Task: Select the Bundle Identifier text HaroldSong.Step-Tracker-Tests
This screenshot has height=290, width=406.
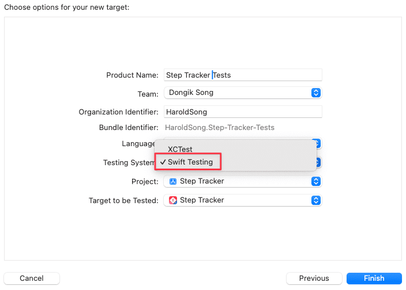Action: point(220,127)
